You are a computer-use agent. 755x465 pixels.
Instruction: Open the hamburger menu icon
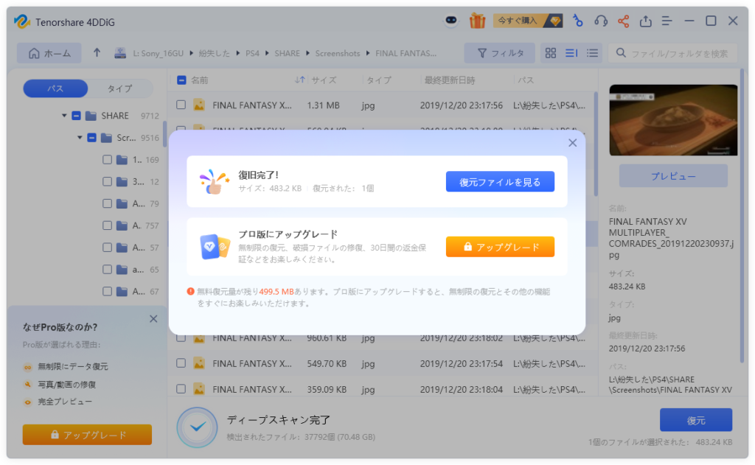pyautogui.click(x=667, y=21)
